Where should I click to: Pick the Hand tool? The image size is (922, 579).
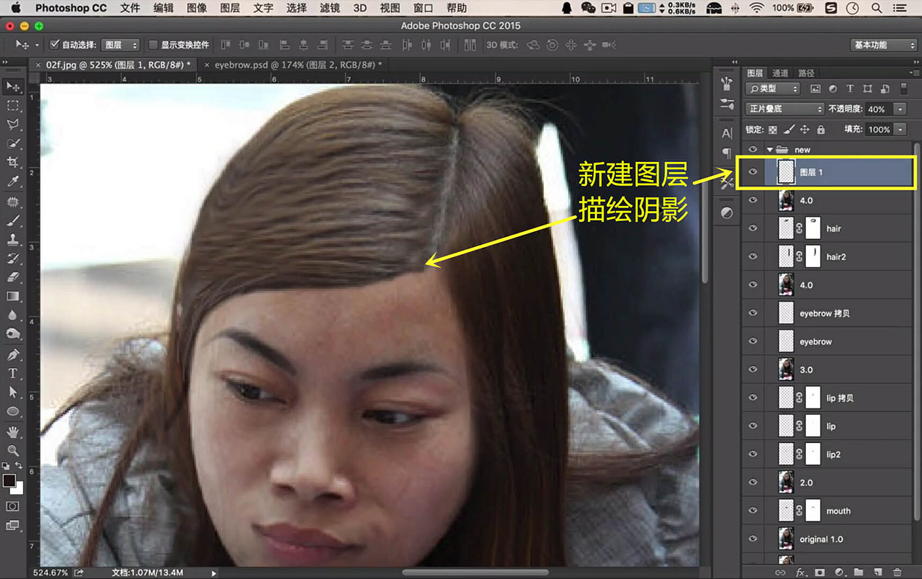13,431
